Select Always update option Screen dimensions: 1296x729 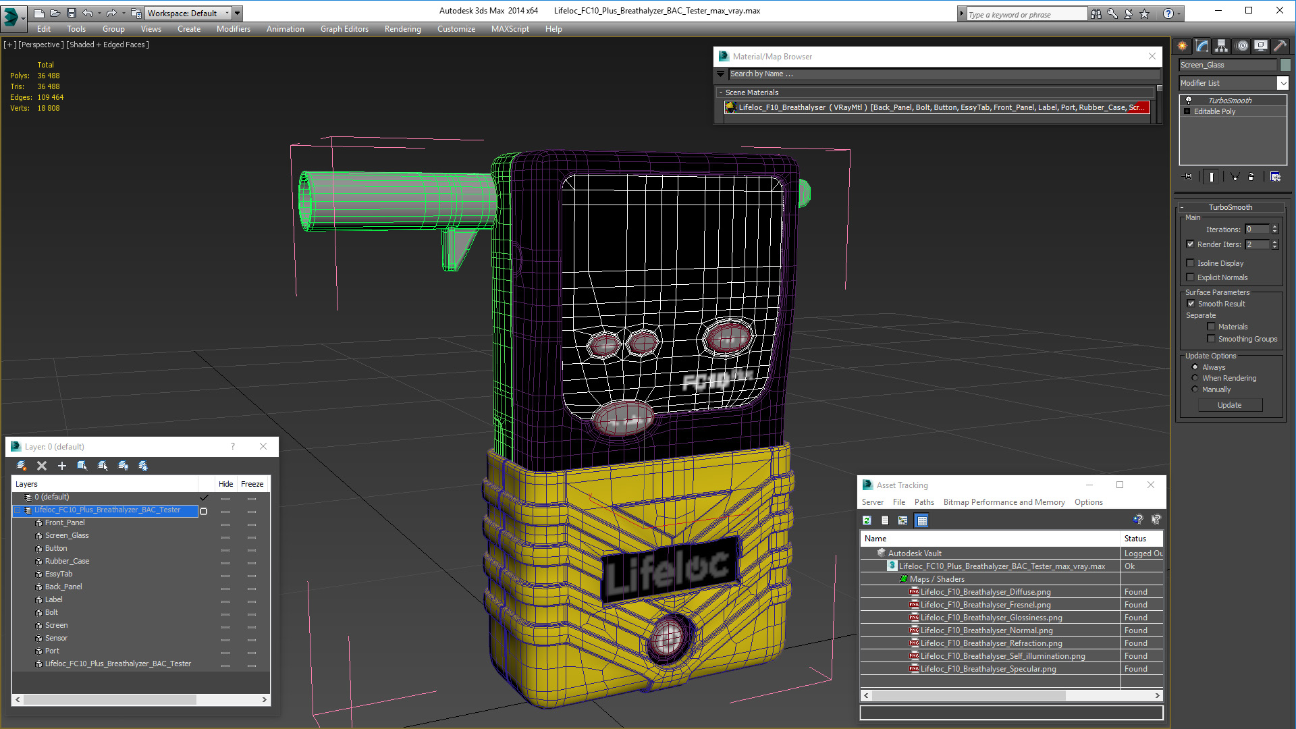(x=1195, y=367)
